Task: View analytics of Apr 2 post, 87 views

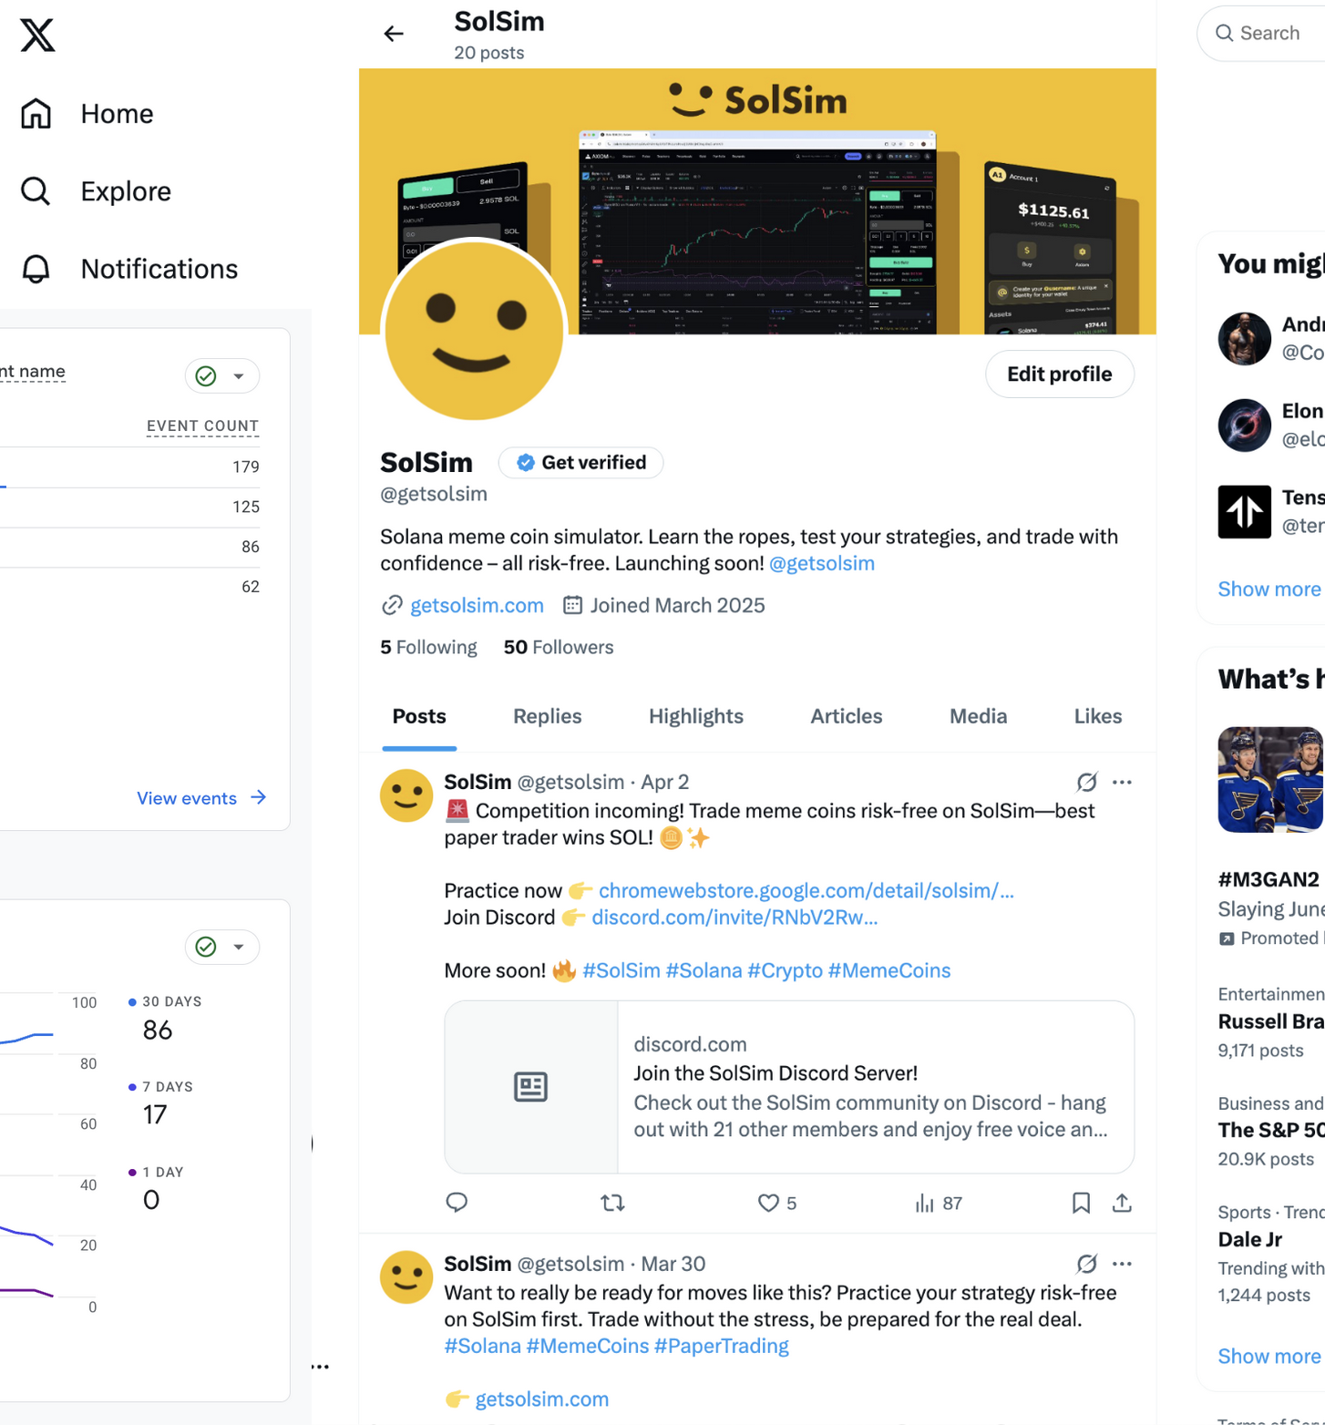Action: (x=938, y=1204)
